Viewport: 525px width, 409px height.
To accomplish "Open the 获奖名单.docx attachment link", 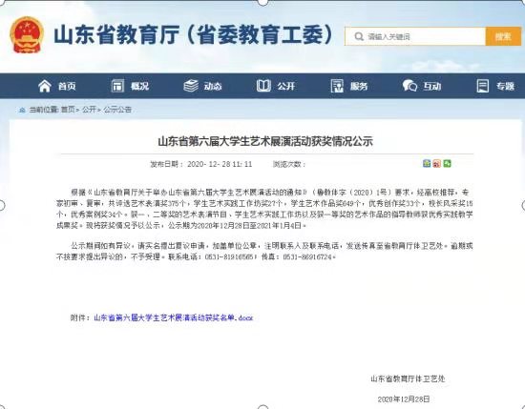I will pyautogui.click(x=174, y=317).
